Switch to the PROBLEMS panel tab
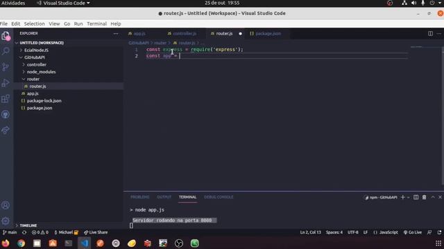Viewport: 444px width, 249px height. pyautogui.click(x=140, y=197)
